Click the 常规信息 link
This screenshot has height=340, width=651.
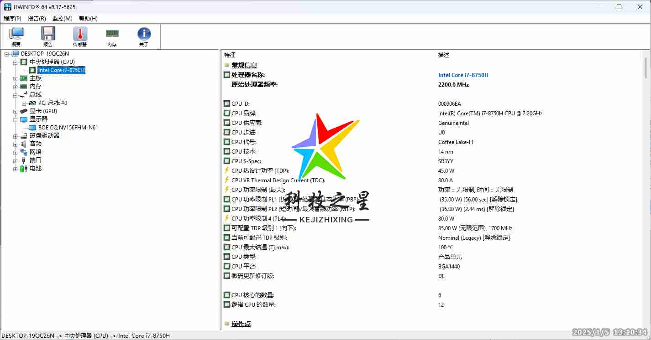click(x=245, y=65)
